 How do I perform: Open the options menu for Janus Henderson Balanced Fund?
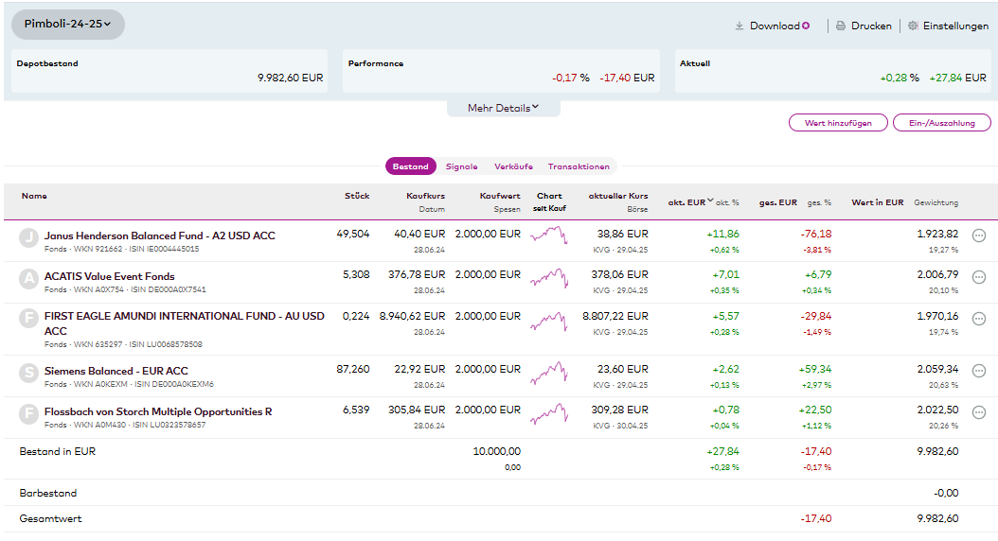pyautogui.click(x=979, y=236)
